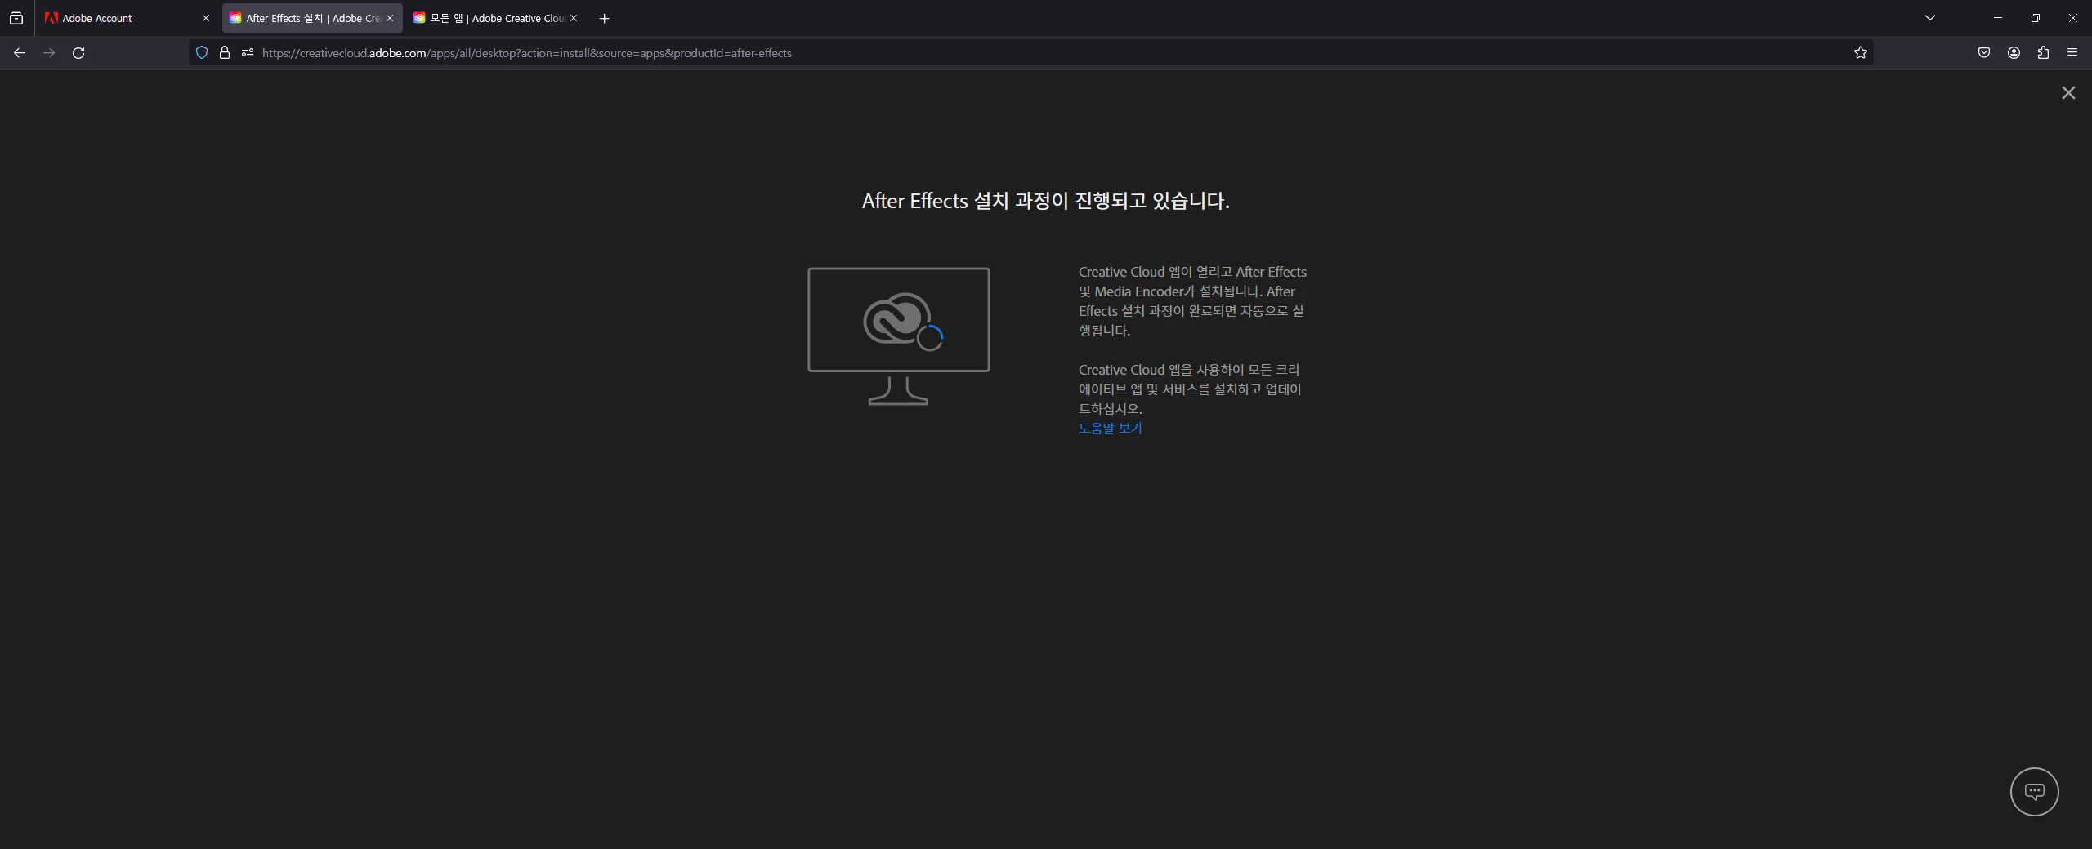Screen dimensions: 2092x849
Task: Close the Adobe Account tab
Action: [x=206, y=18]
